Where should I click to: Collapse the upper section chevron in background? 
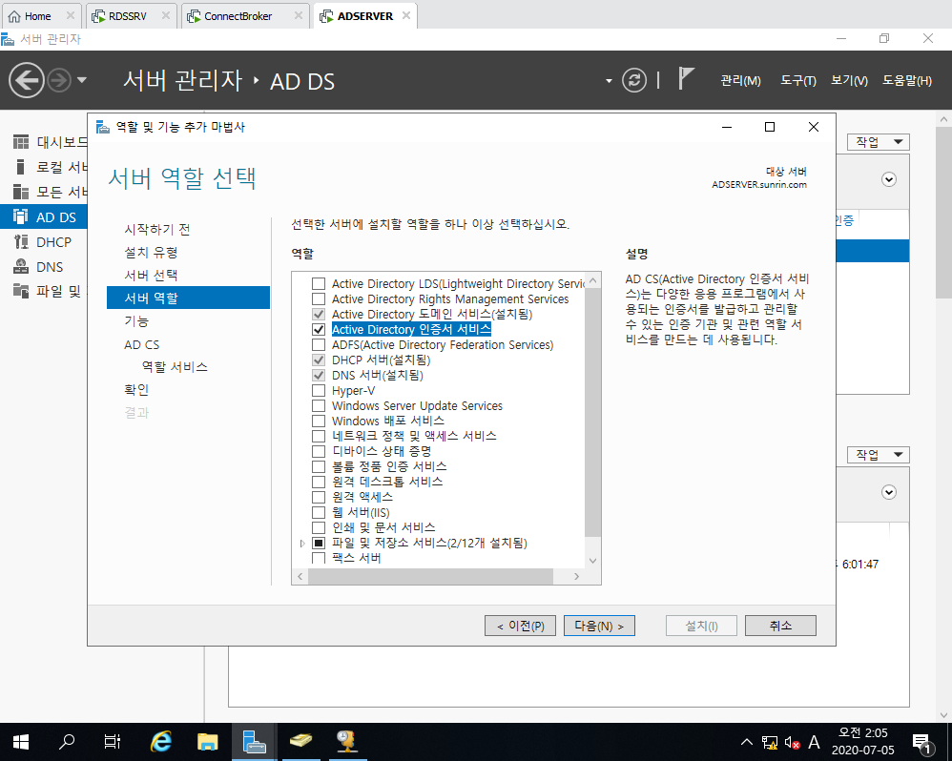889,179
